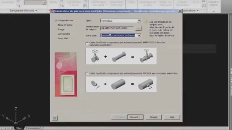Viewport: 232px width, 130px height.
Task: Open the Image step in sidebar
Action: click(61, 29)
